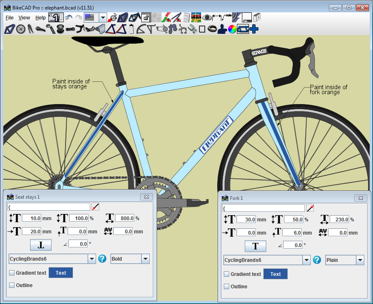Expand the Bold style dropdown
373x304 pixels.
tap(145, 259)
